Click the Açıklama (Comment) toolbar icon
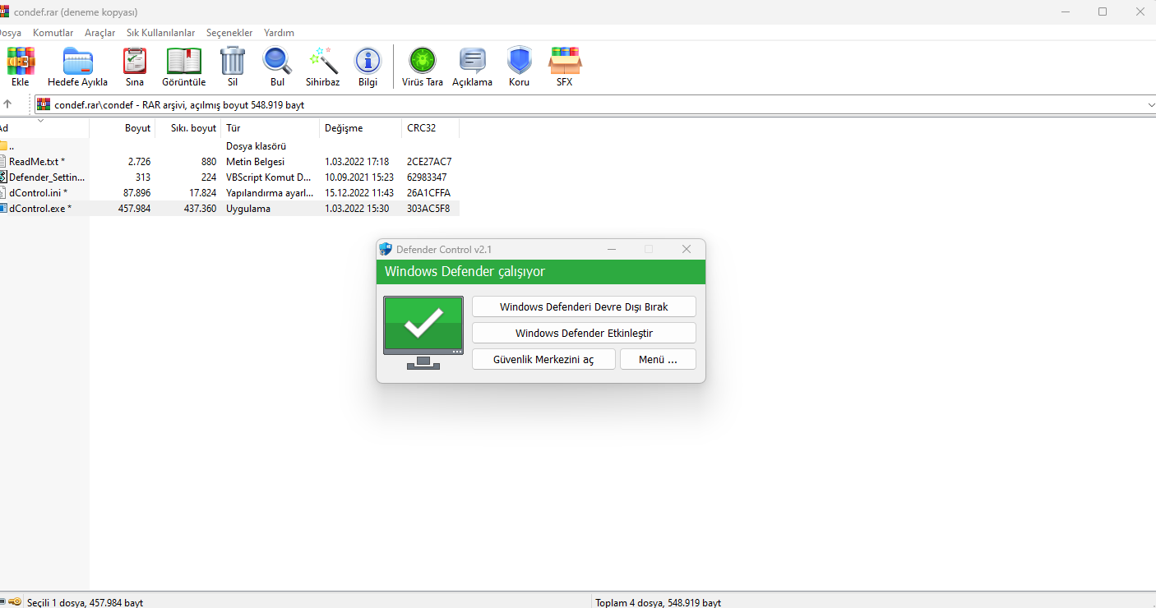This screenshot has width=1156, height=608. click(472, 61)
